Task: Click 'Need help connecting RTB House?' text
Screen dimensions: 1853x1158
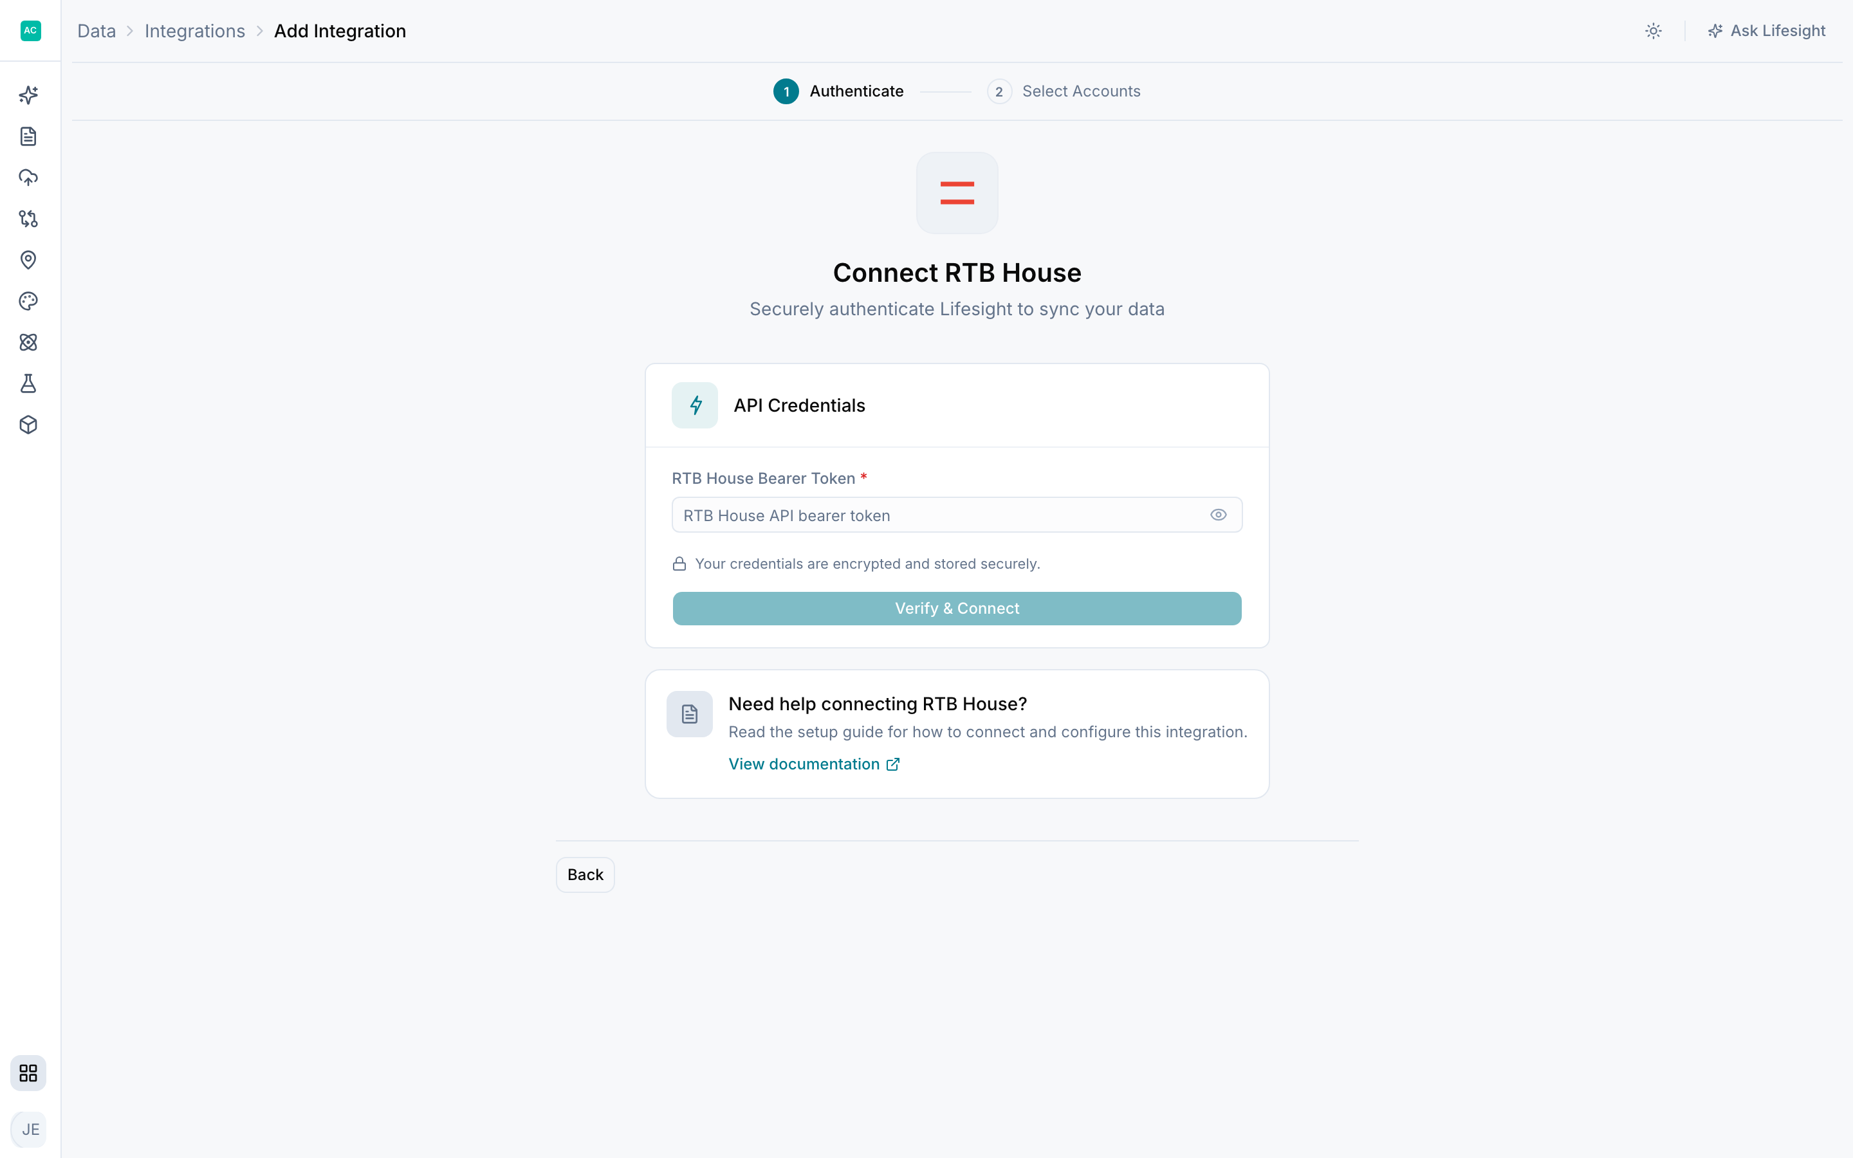Action: pos(878,704)
